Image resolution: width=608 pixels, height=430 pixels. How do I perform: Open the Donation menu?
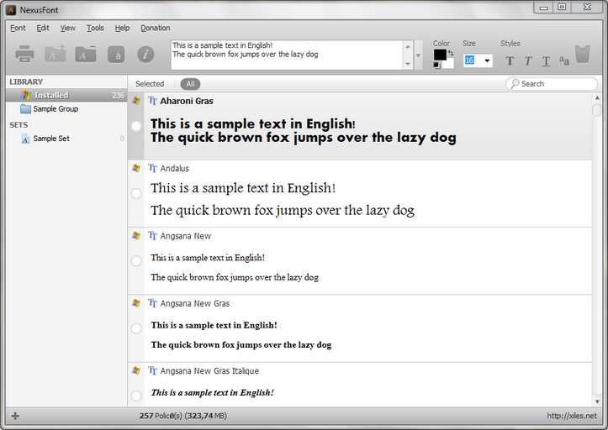[x=155, y=28]
